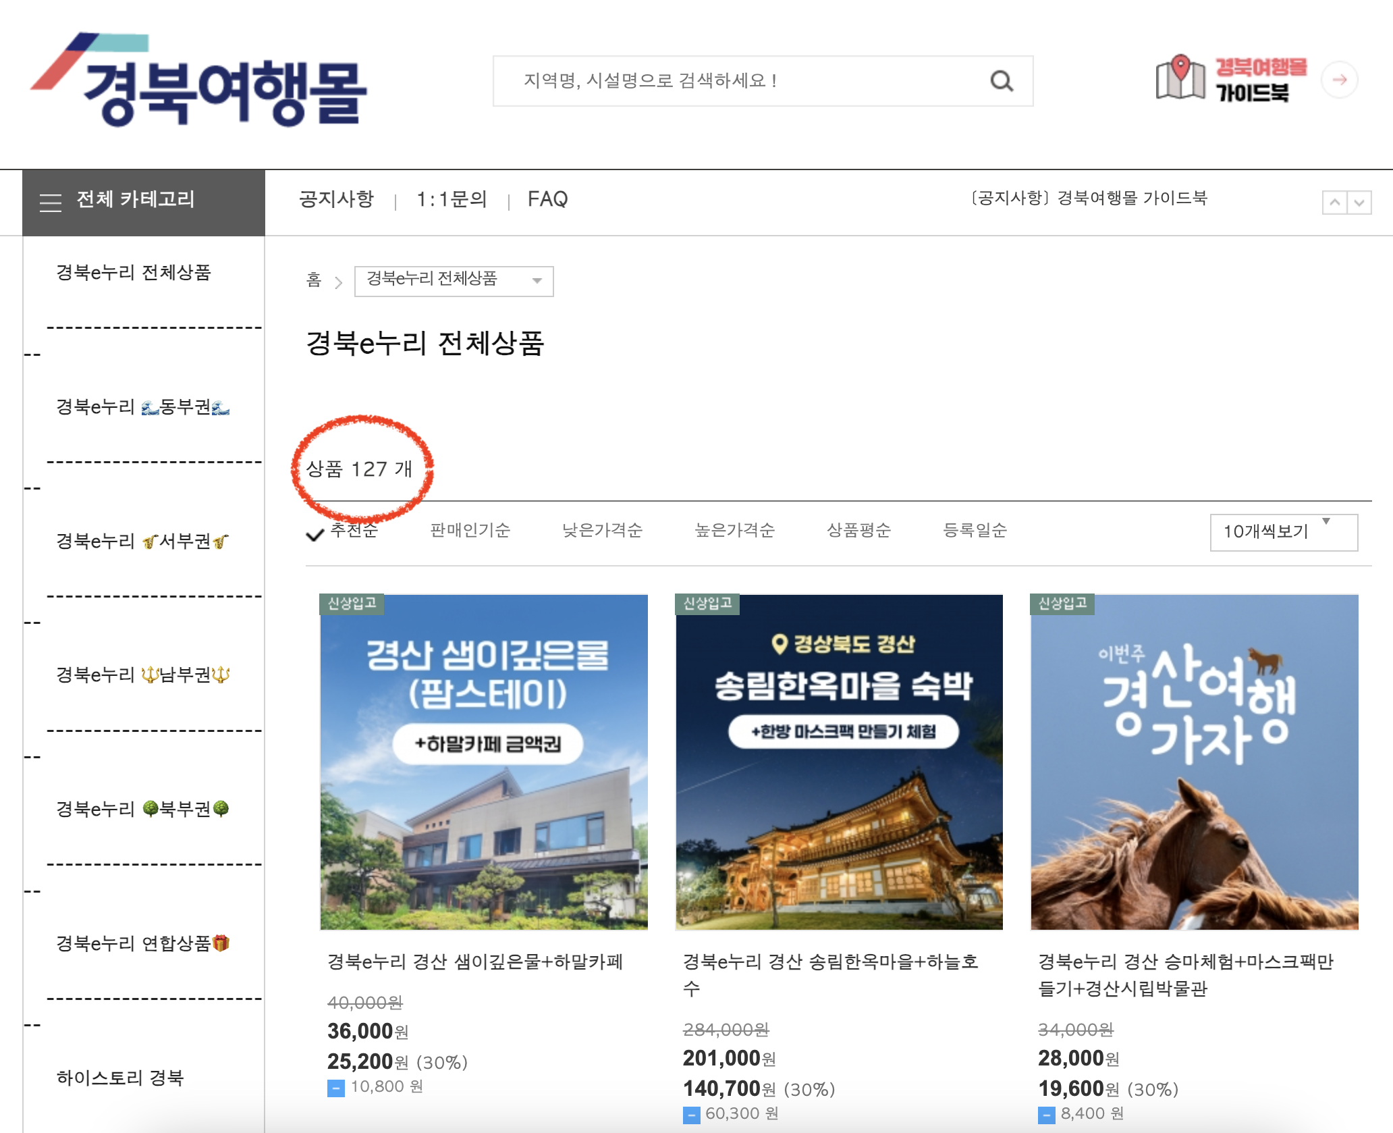Screen dimensions: 1393x1133
Task: Open the 송림한옥마을 숙박 product thumbnail
Action: (x=839, y=762)
